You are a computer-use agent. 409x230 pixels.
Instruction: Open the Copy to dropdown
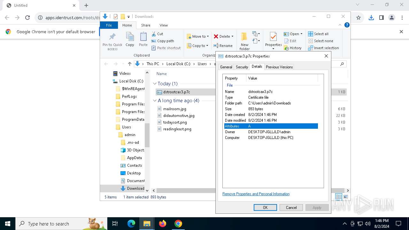[x=197, y=46]
